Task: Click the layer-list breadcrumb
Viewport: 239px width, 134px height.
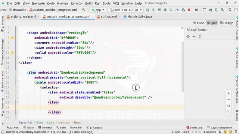Action: [26, 122]
